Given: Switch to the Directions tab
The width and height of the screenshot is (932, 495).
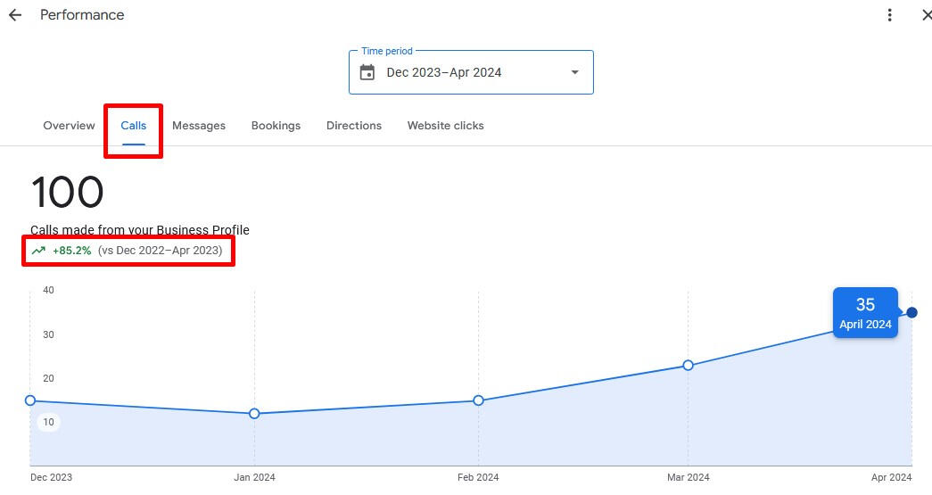Looking at the screenshot, I should 354,126.
